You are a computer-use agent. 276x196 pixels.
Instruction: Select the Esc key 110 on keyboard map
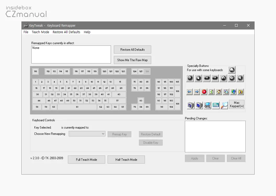[x=35, y=71]
